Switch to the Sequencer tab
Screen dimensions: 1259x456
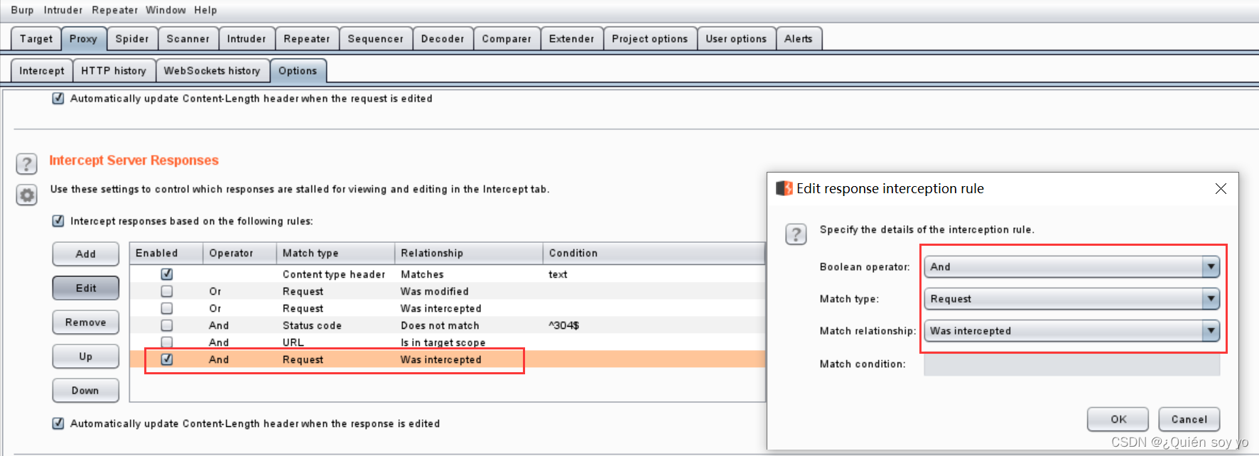(x=376, y=39)
